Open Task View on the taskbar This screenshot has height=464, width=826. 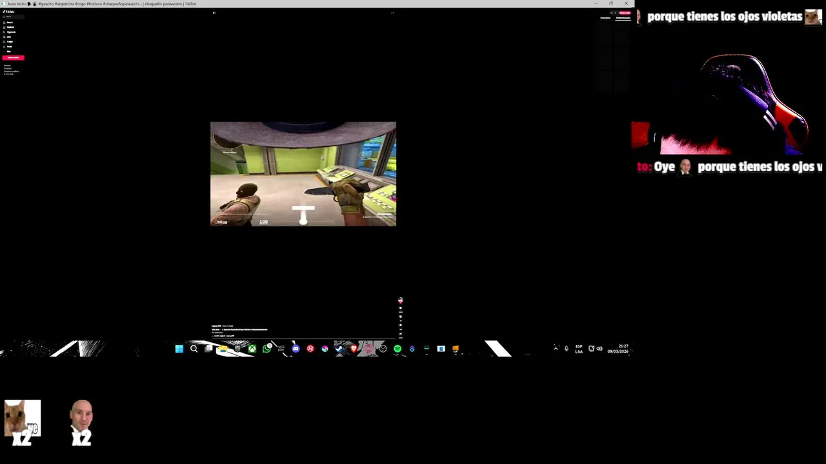(x=208, y=349)
